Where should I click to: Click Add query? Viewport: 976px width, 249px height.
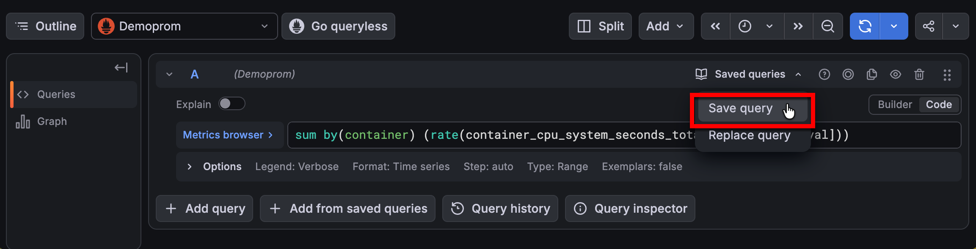pyautogui.click(x=204, y=208)
